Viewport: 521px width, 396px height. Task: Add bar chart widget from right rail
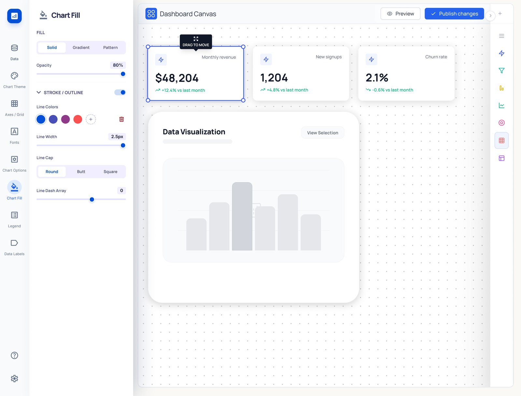[501, 88]
